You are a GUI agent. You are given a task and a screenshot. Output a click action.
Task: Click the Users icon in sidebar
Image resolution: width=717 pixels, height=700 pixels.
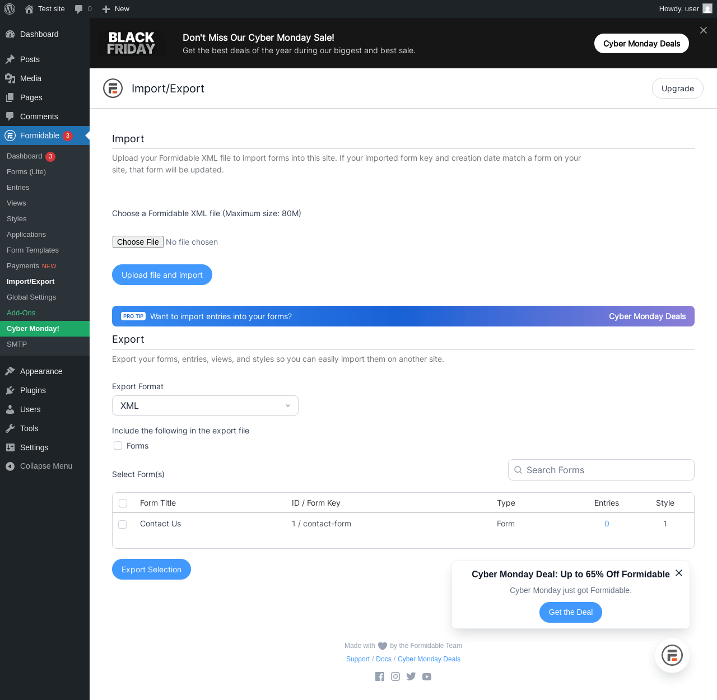click(x=10, y=409)
